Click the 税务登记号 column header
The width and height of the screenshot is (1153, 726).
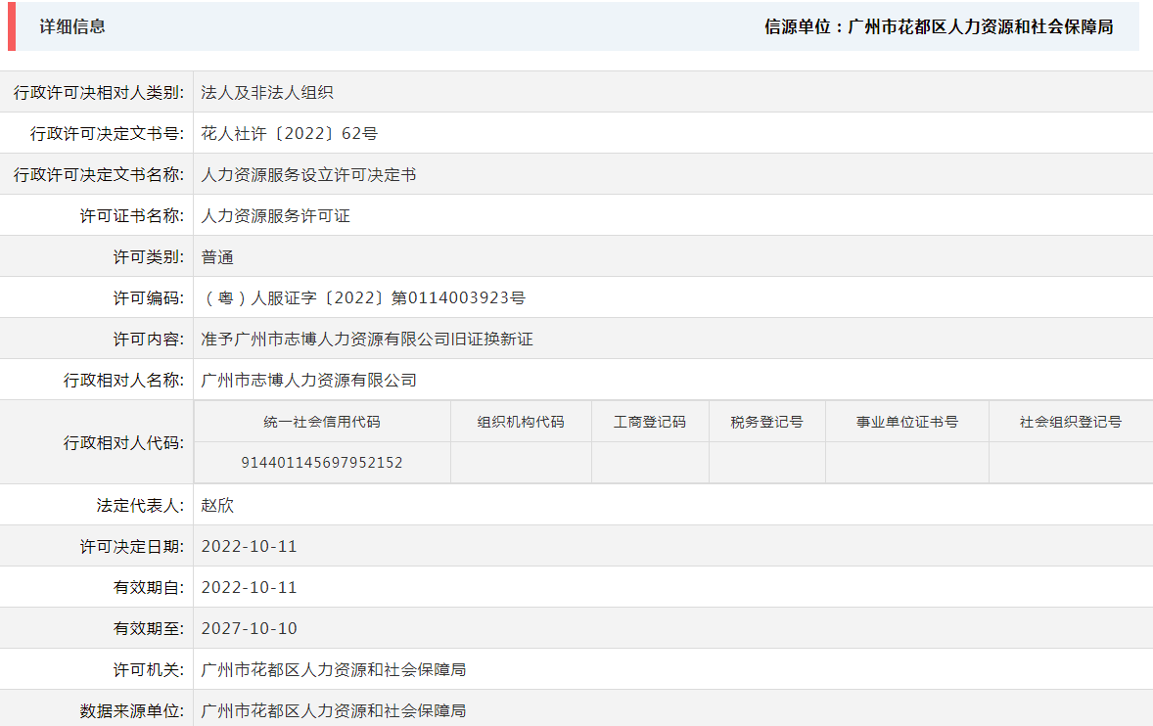(x=767, y=422)
